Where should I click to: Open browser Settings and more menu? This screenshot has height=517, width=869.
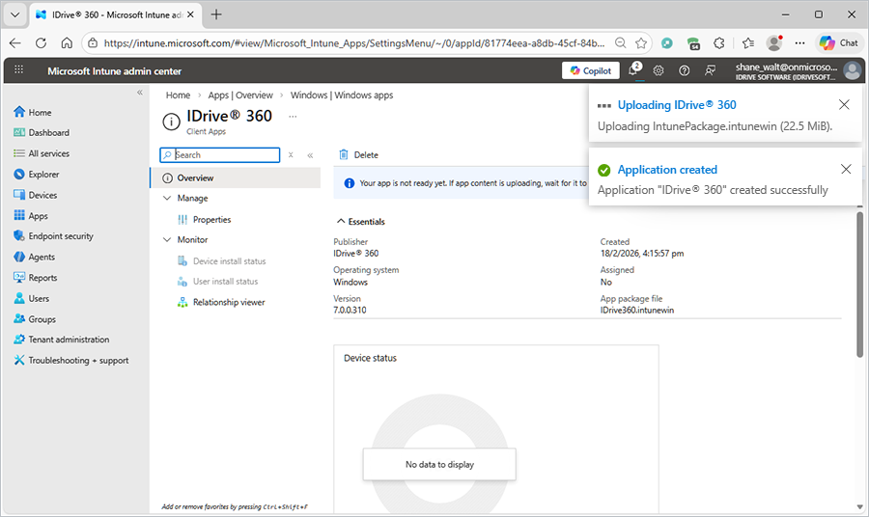tap(799, 43)
